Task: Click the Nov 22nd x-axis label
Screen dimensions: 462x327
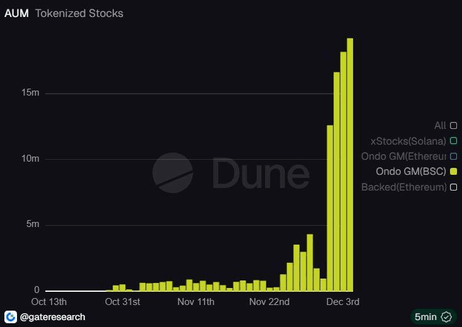Action: pos(269,302)
